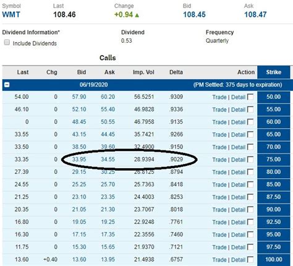This screenshot has height=266, width=293.
Task: Click bid price 13.60
Action: click(x=79, y=259)
